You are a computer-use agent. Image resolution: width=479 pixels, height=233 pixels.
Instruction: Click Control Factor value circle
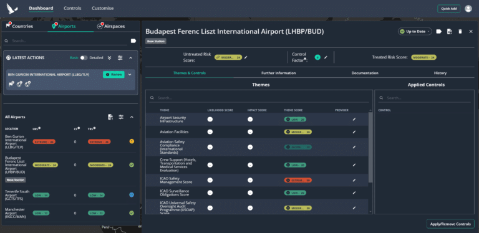(317, 57)
